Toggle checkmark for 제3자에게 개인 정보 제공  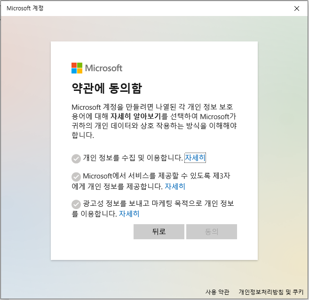coord(76,177)
